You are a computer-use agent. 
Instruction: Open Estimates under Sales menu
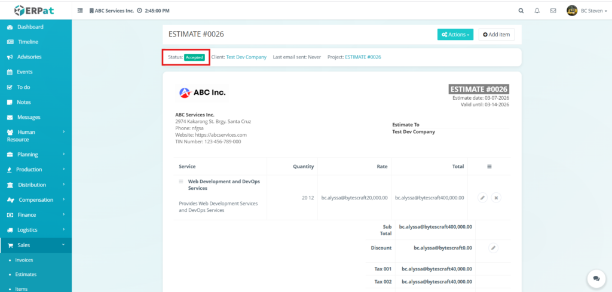click(26, 275)
